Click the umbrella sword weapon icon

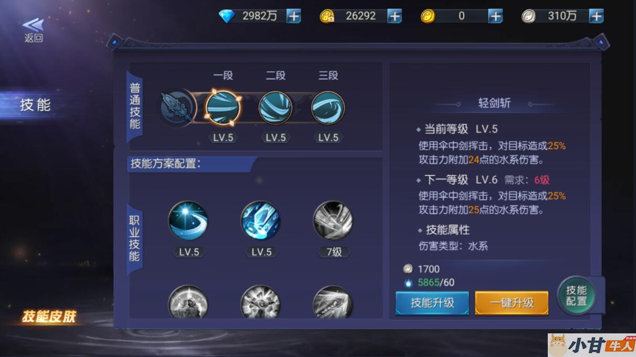pos(178,108)
